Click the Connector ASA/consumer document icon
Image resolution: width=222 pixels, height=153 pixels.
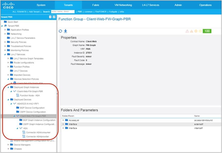point(24,132)
